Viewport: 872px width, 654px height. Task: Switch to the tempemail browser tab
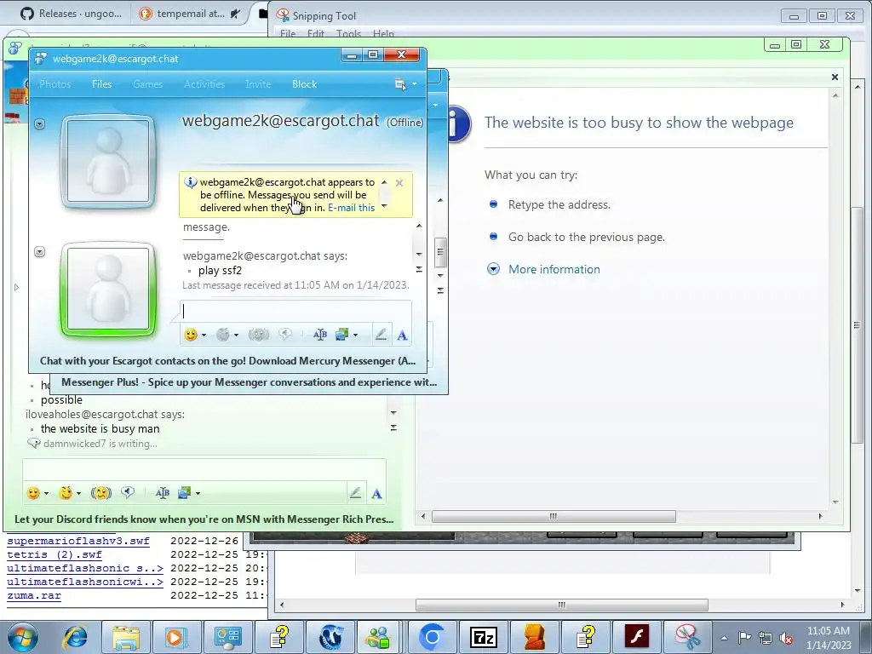pos(190,14)
